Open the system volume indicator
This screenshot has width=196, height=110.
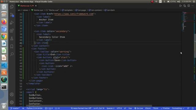click(x=179, y=2)
